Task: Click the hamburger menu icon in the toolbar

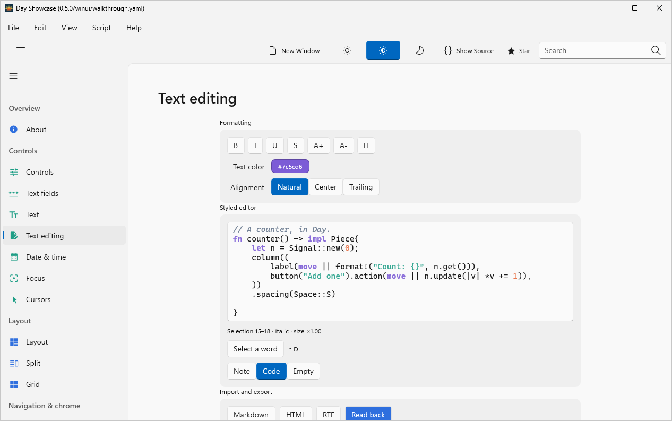Action: (x=21, y=50)
